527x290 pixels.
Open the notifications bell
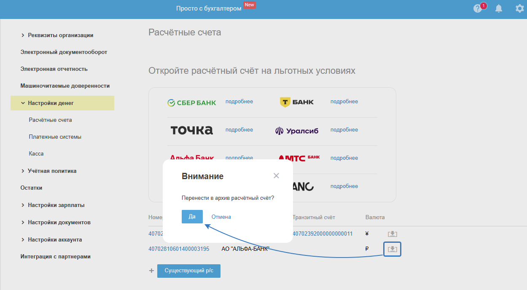[499, 8]
